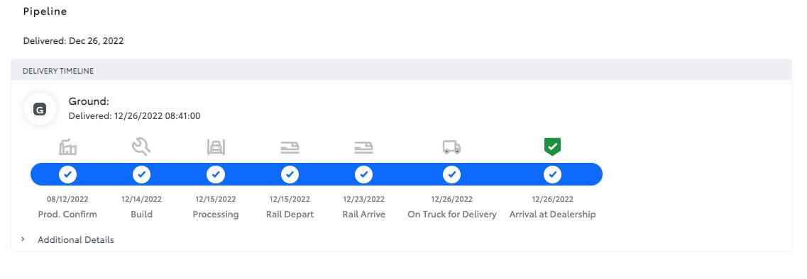Screen dimensions: 807x279
Task: Select the Rail Arrive checkmark marker
Action: click(364, 175)
